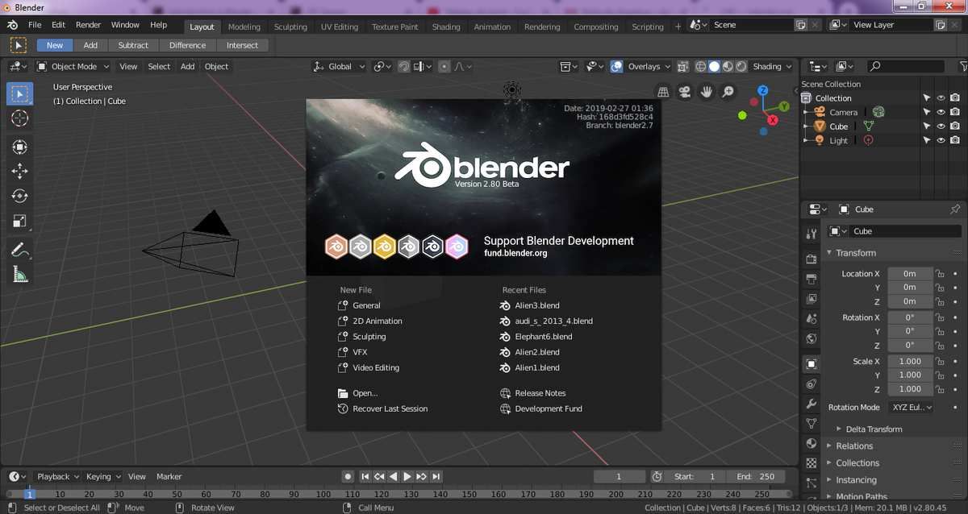Select the Scale tool
Image resolution: width=968 pixels, height=514 pixels.
pyautogui.click(x=20, y=222)
